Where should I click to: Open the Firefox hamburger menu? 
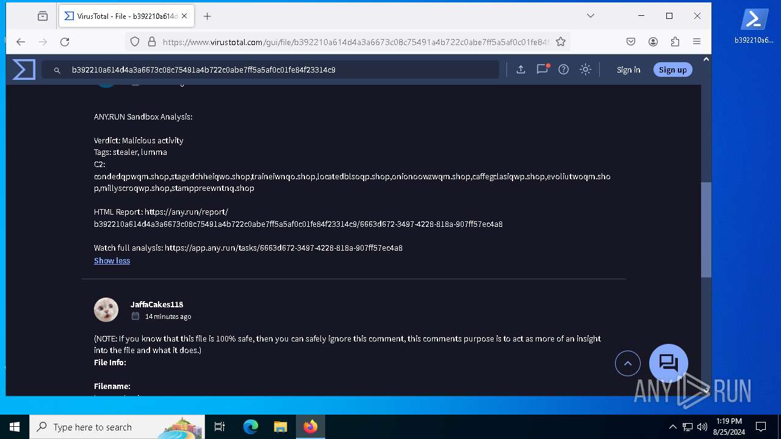click(697, 41)
